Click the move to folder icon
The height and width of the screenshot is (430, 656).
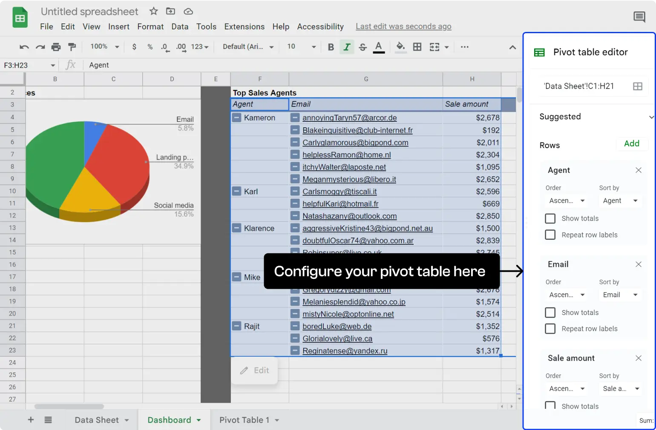[170, 11]
